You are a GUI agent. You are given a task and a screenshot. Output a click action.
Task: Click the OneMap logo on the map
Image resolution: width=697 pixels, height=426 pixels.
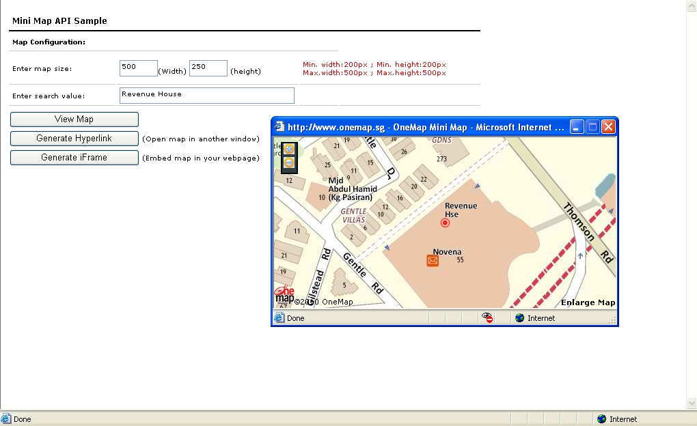(x=284, y=295)
